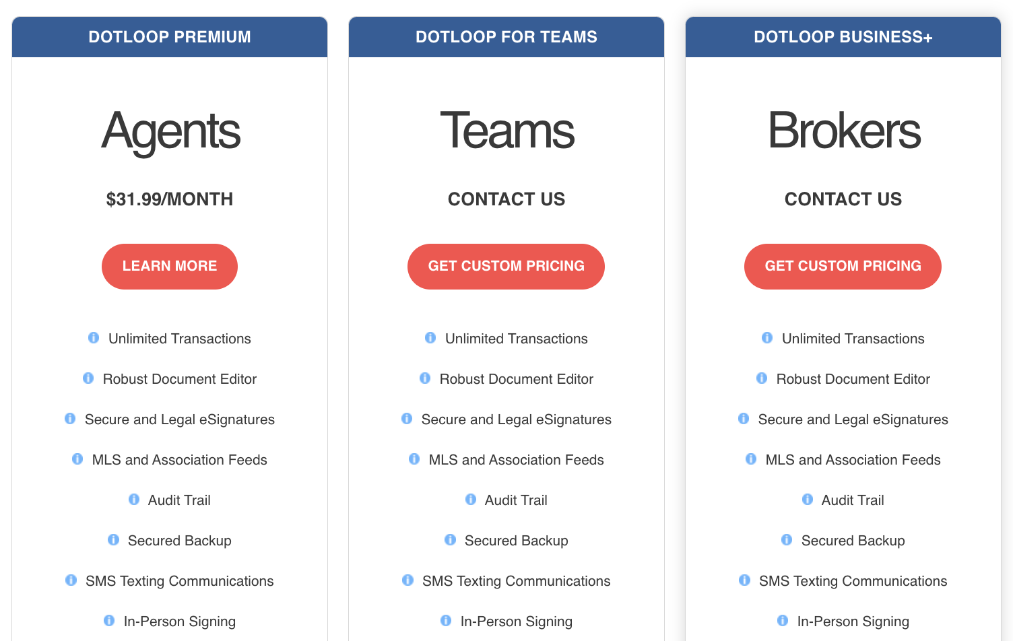Select the Dotloop Premium plan header

point(170,37)
